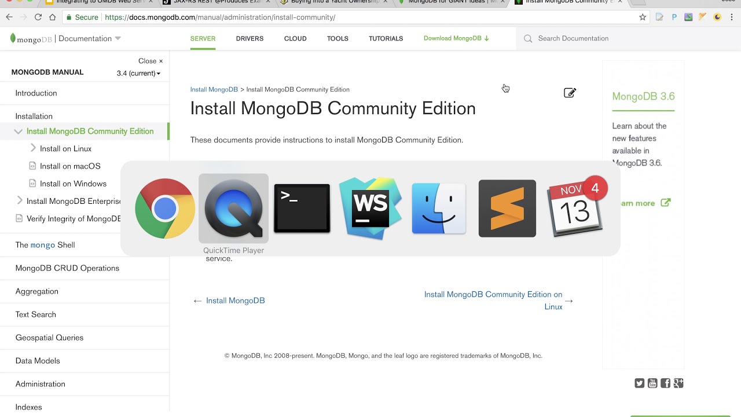Viewport: 741px width, 417px height.
Task: Click the yellow moon extension icon
Action: [717, 17]
